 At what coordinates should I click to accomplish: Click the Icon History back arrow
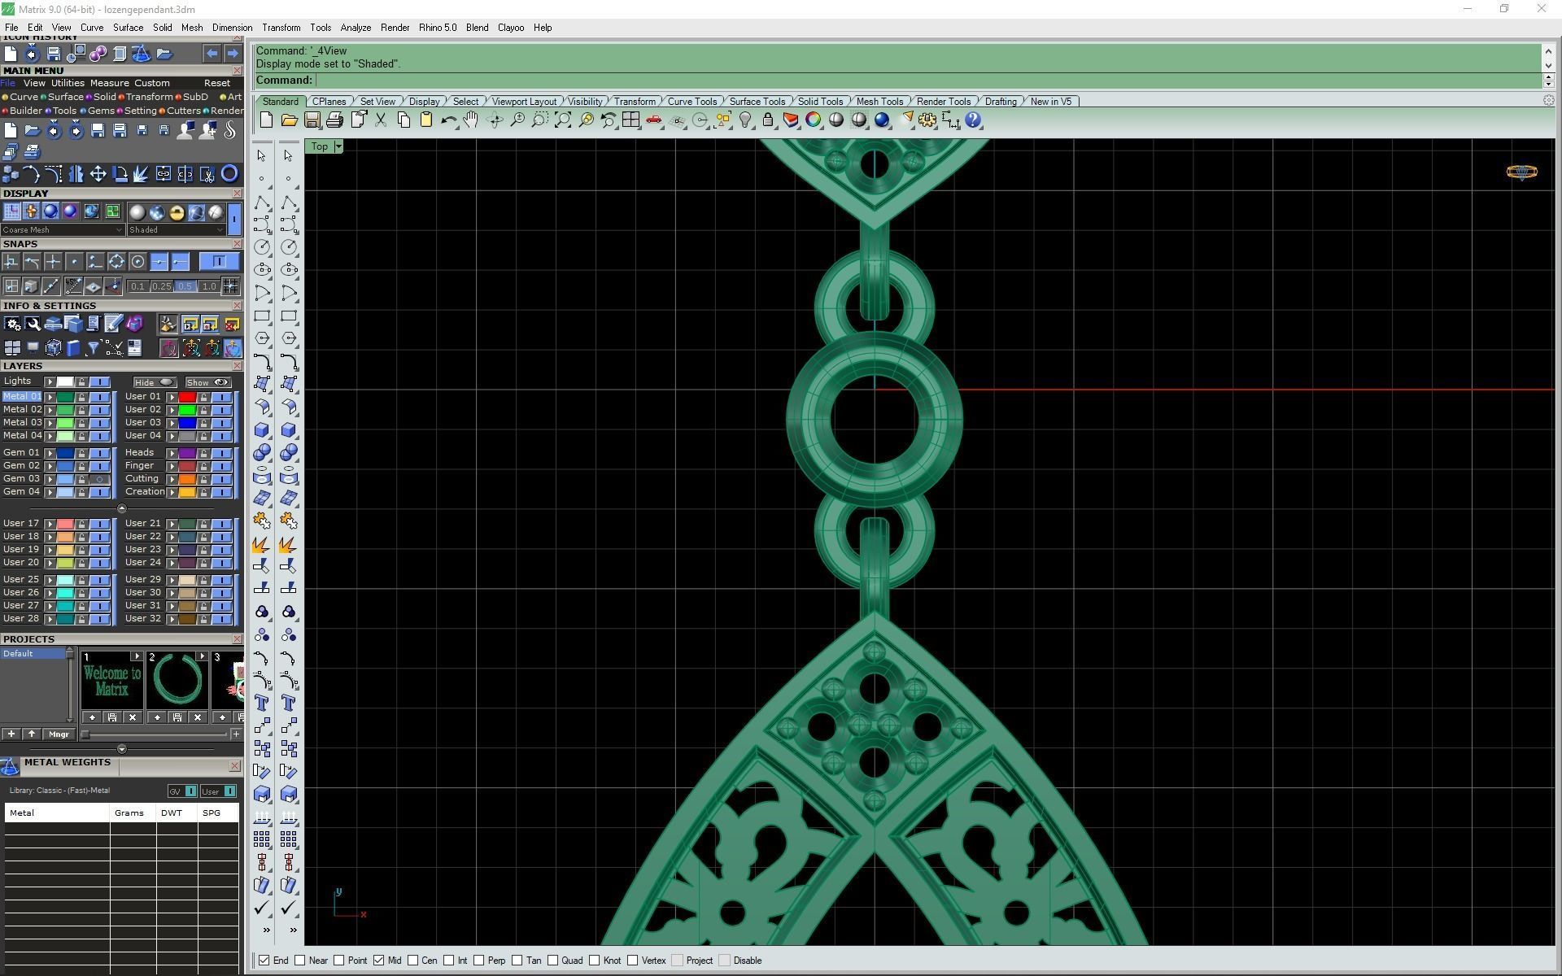coord(212,54)
